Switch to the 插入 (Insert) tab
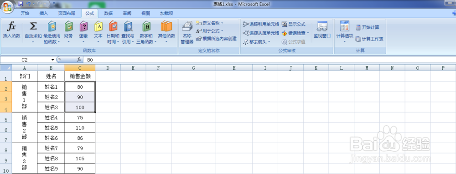This screenshot has height=174, width=456. click(44, 13)
